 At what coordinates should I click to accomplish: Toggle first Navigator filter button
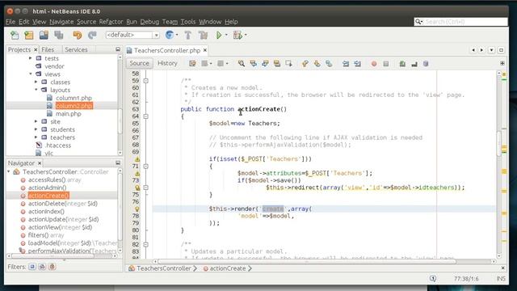tap(32, 267)
